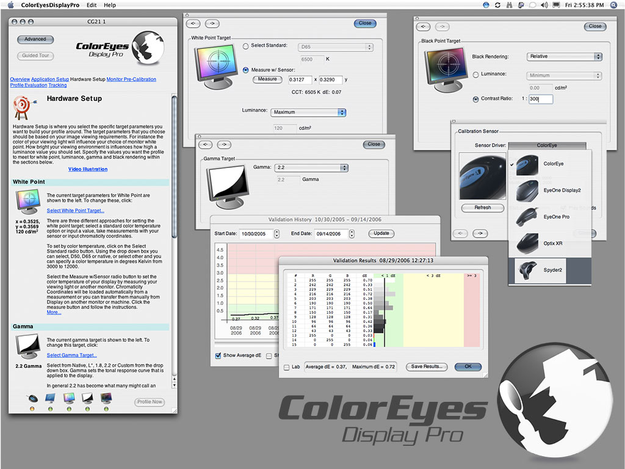The width and height of the screenshot is (625, 469).
Task: Open the Apple menu
Action: (x=10, y=5)
